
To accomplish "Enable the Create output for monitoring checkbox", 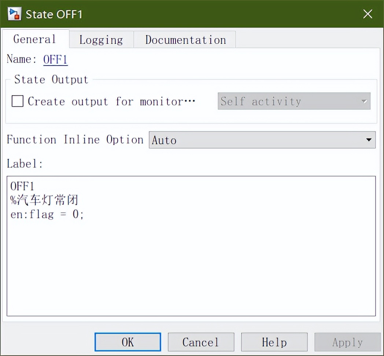I will click(17, 101).
